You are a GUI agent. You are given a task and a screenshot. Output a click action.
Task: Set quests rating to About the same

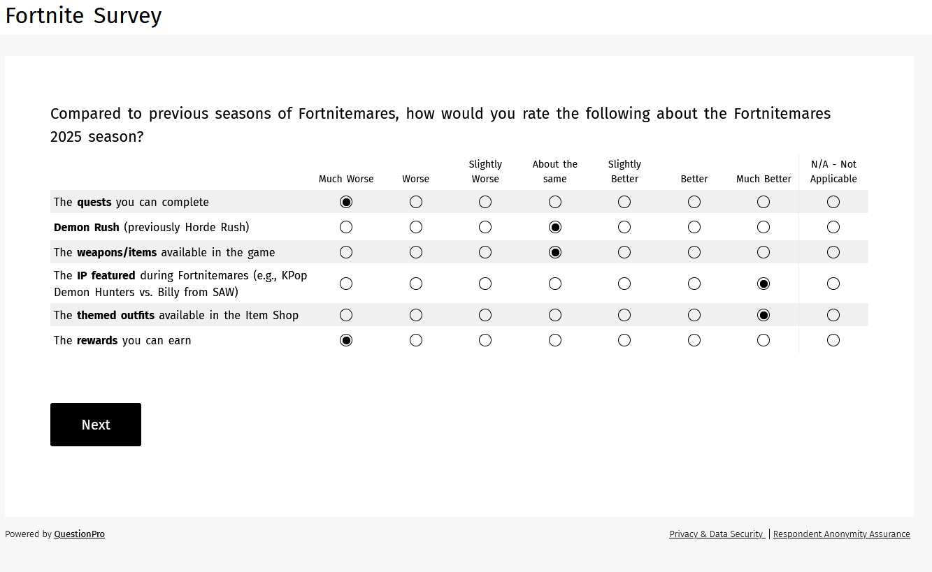pyautogui.click(x=555, y=202)
